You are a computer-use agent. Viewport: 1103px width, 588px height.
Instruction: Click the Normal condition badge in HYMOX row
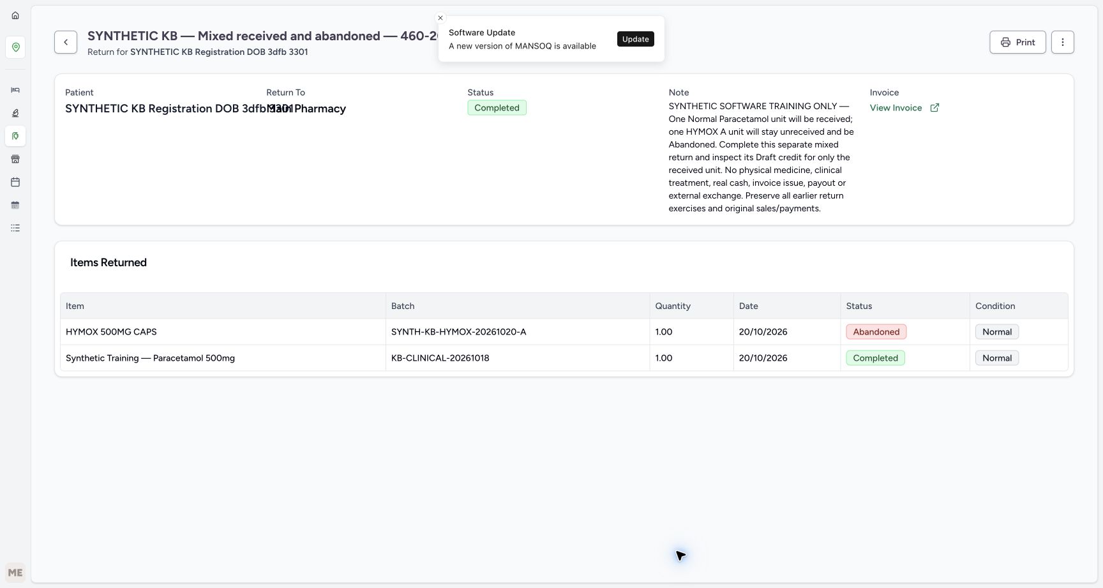pyautogui.click(x=997, y=332)
